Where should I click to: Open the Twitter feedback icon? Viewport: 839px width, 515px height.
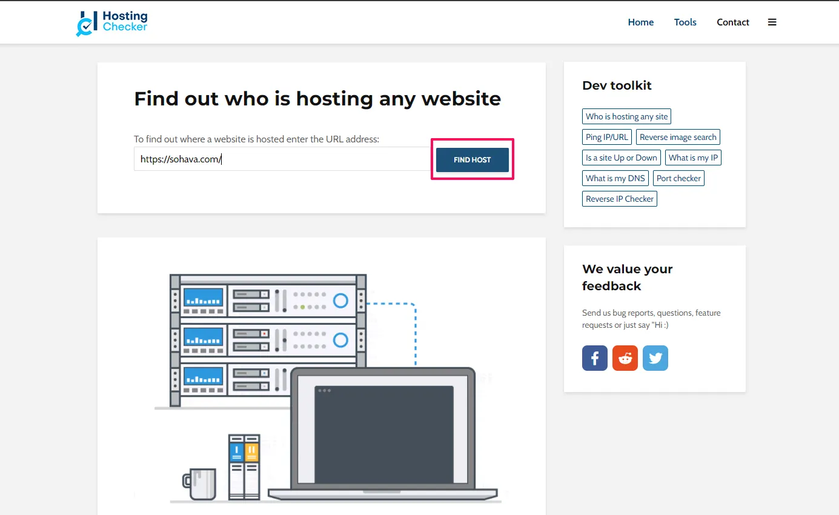(655, 358)
